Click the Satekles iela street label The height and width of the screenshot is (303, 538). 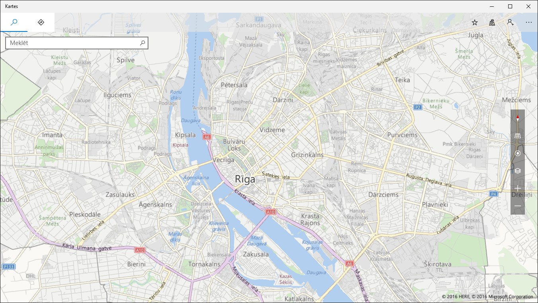[x=275, y=175]
